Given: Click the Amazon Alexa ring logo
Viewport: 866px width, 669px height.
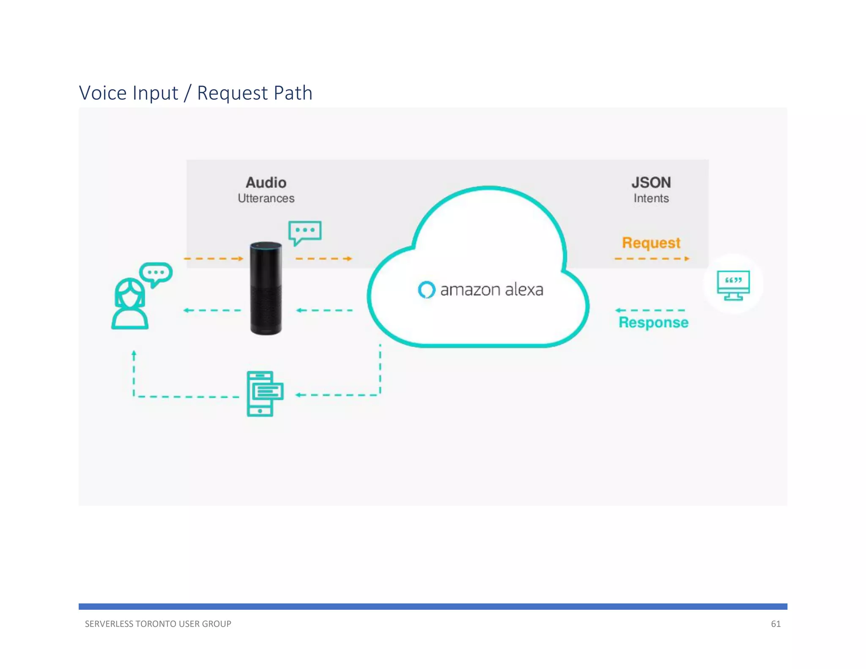Looking at the screenshot, I should coord(426,290).
